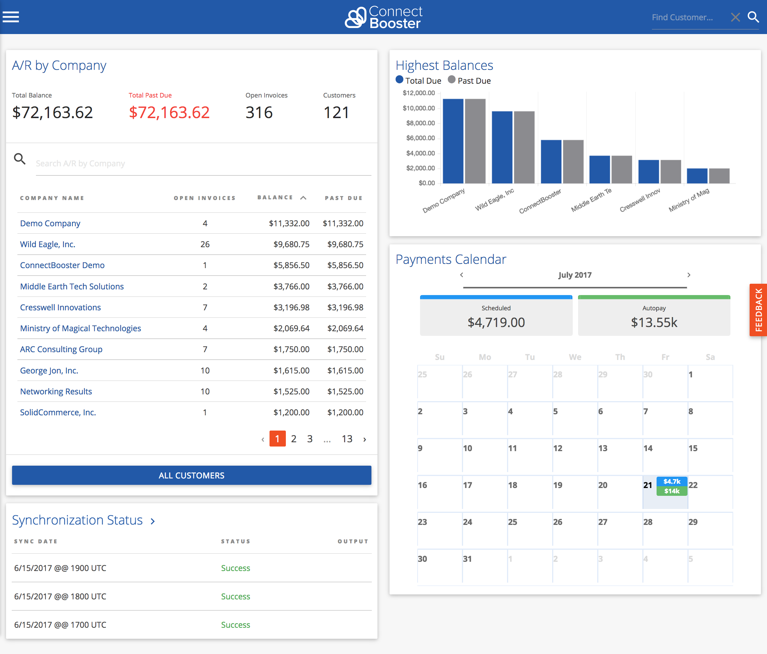Go to next month in Payments Calendar
Image resolution: width=767 pixels, height=654 pixels.
689,275
